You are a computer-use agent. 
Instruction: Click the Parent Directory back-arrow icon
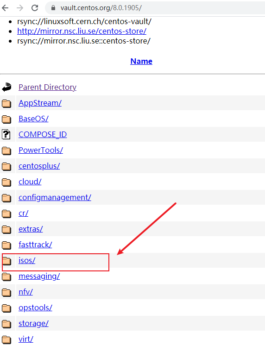[x=6, y=87]
